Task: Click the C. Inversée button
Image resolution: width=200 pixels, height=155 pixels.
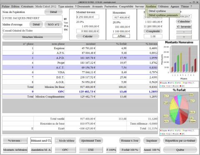Action: point(184,27)
